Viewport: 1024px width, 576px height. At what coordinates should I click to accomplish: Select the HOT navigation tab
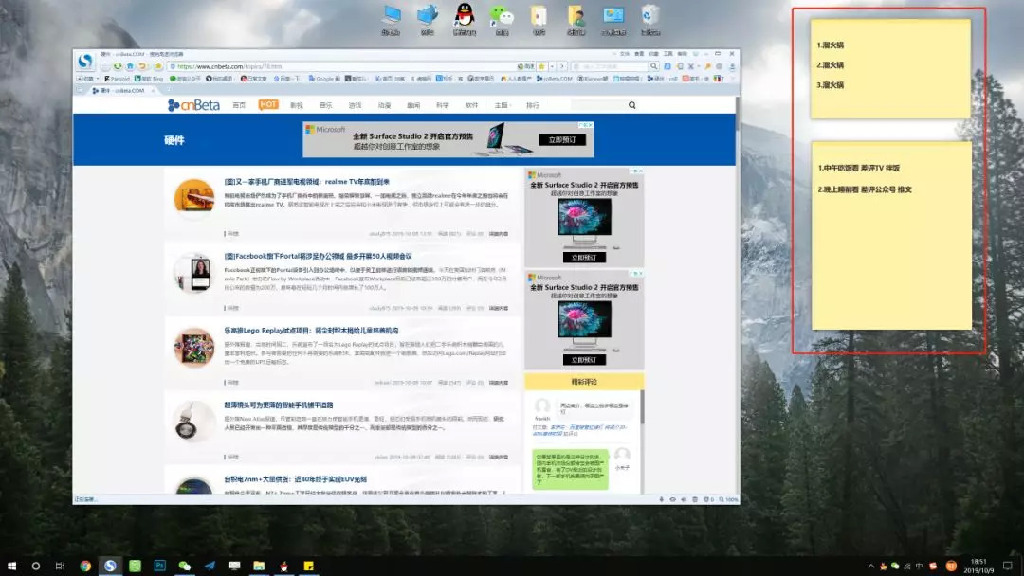[268, 105]
